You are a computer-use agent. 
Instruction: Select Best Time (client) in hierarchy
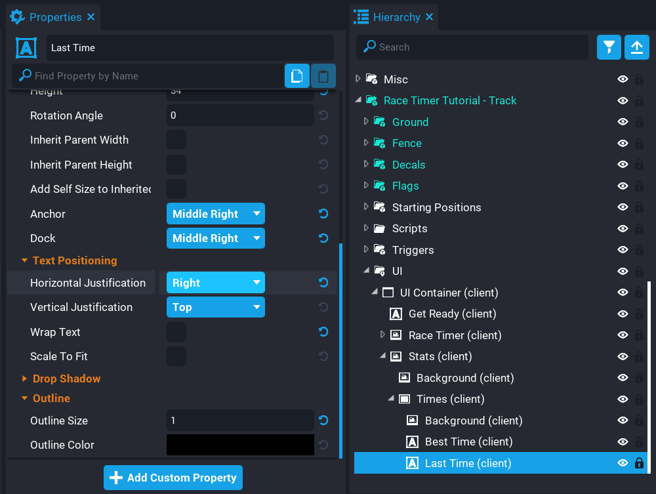pos(468,442)
